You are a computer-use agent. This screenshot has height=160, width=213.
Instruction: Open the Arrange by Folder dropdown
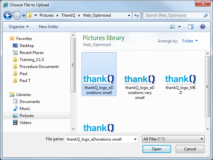coord(190,41)
